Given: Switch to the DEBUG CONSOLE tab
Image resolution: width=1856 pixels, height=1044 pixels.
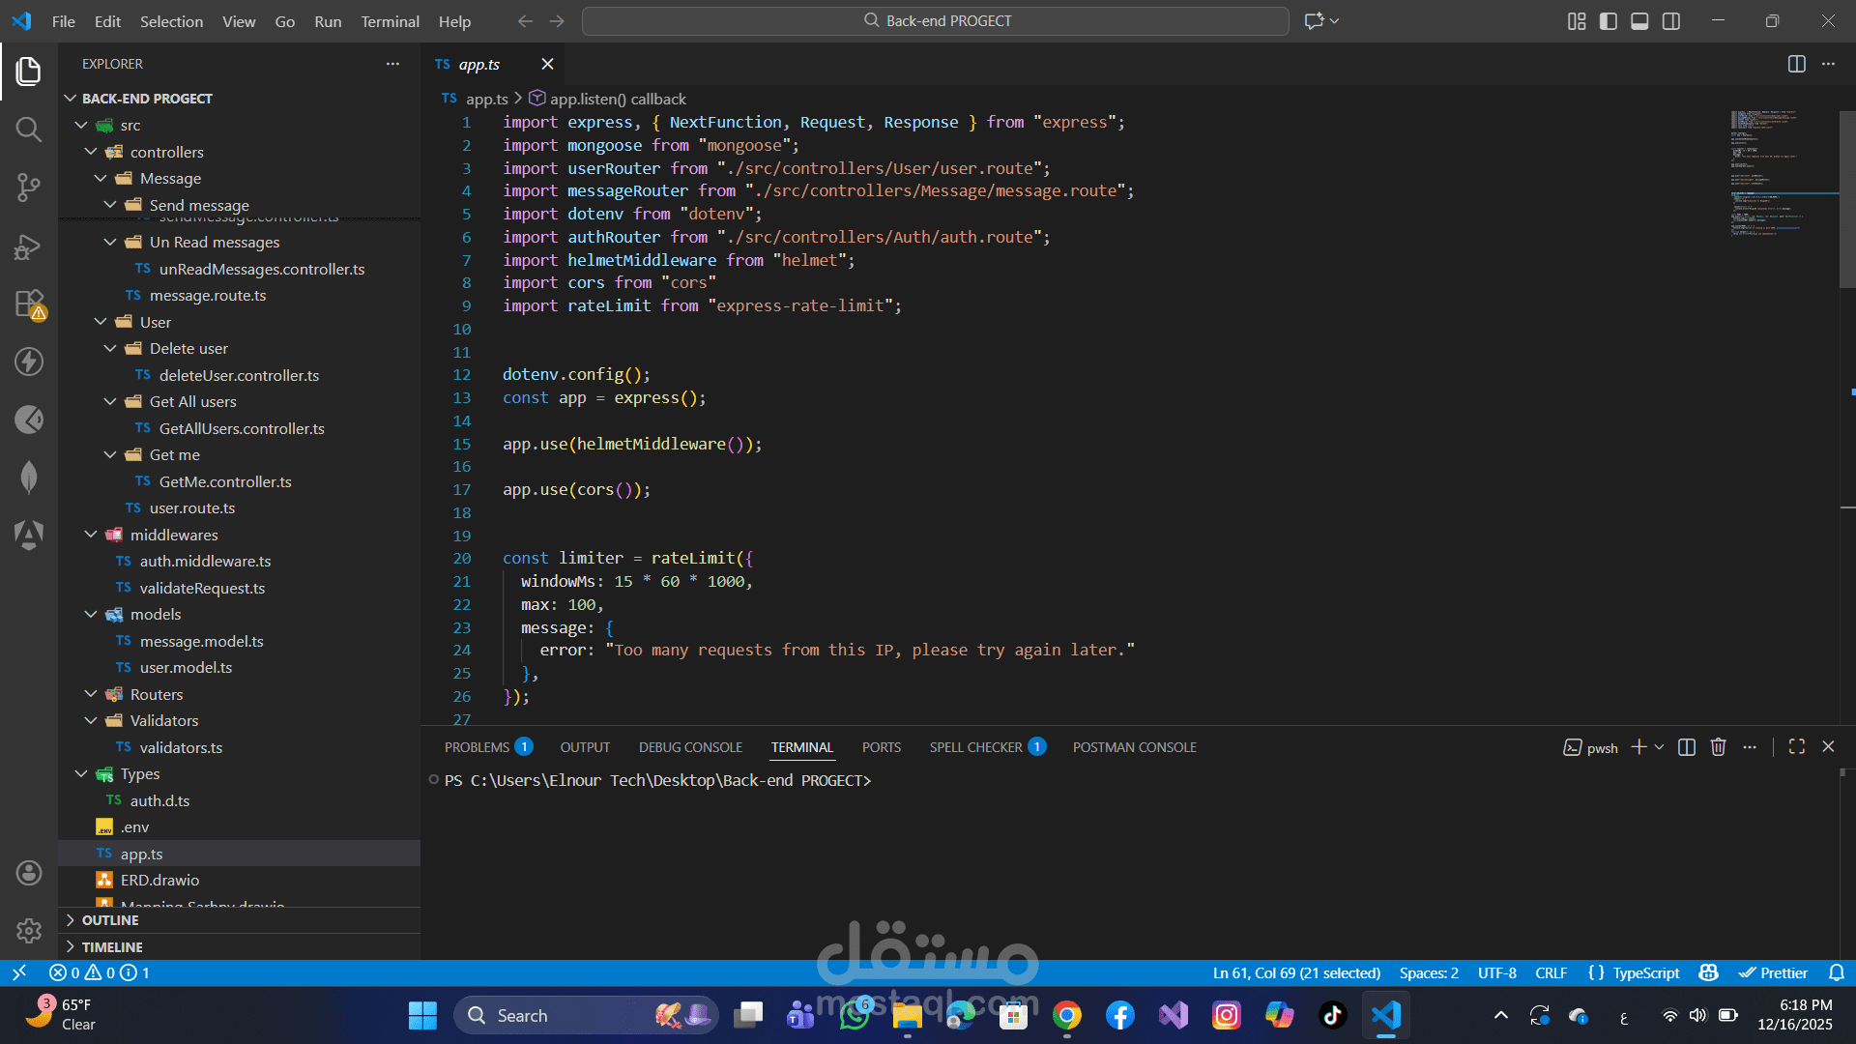Looking at the screenshot, I should (690, 747).
